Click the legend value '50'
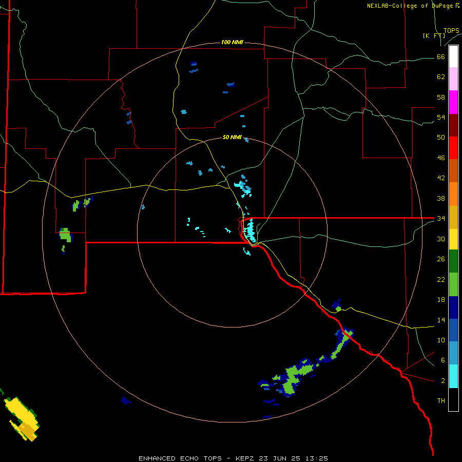The width and height of the screenshot is (462, 462). pos(441,137)
